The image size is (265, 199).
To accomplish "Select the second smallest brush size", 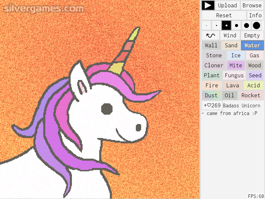I will [216, 25].
